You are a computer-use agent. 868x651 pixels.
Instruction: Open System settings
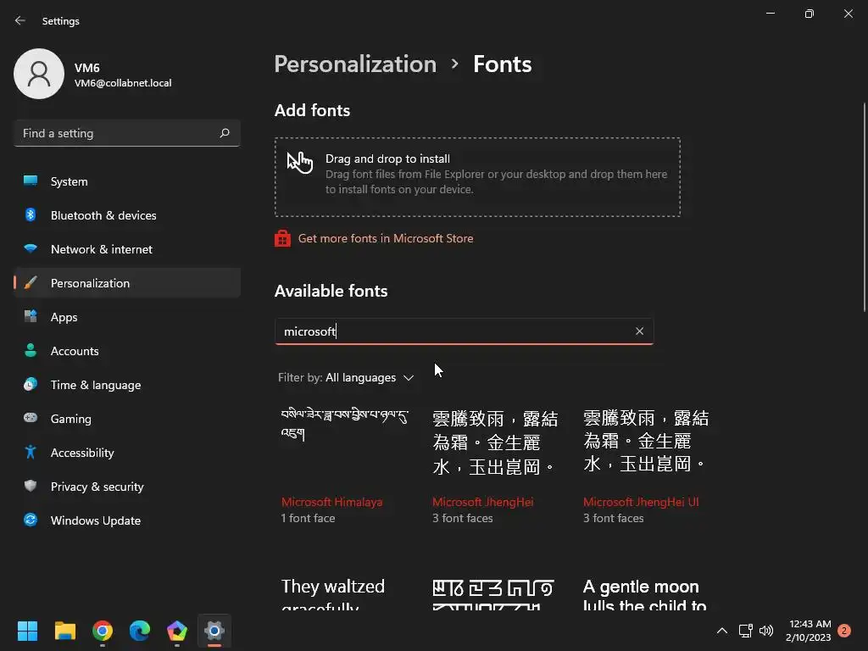pos(127,181)
